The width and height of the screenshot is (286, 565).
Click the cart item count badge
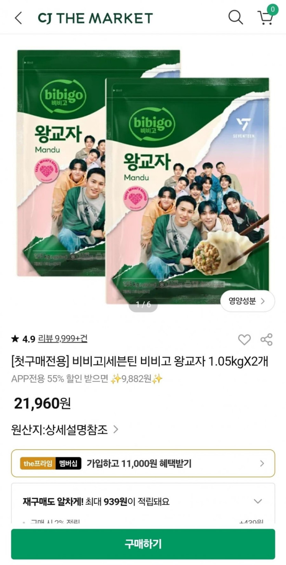click(273, 9)
